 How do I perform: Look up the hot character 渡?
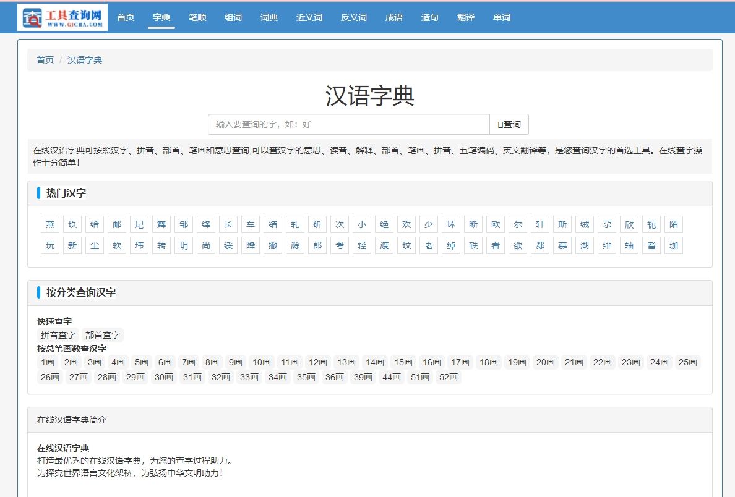point(384,245)
